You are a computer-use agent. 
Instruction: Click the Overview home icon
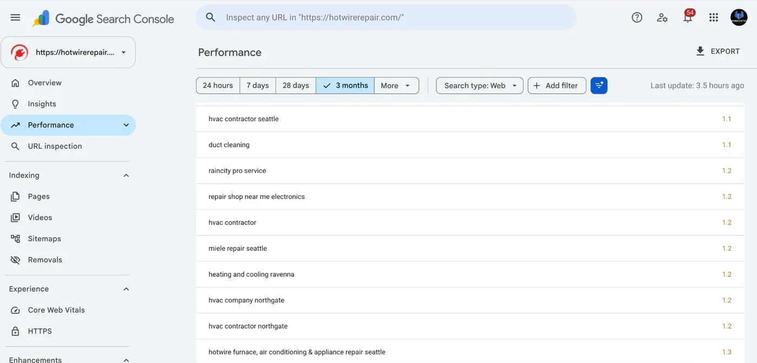(16, 83)
